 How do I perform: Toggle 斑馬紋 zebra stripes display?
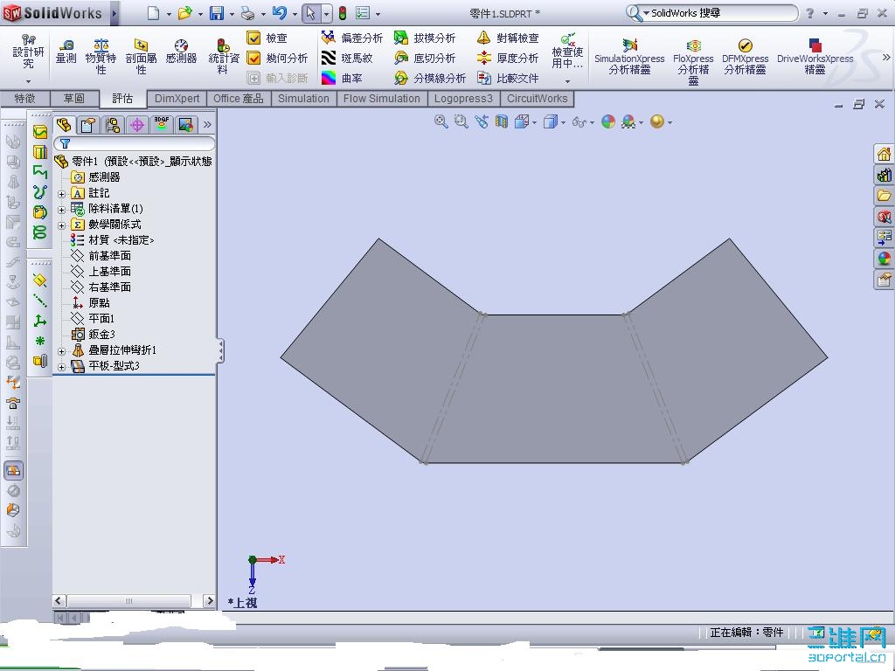tap(347, 58)
